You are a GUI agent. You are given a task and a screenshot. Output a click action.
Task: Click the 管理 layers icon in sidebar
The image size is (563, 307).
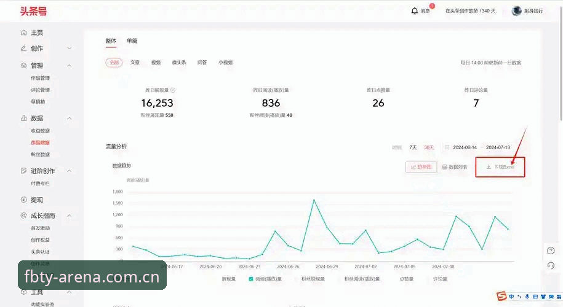[24, 65]
